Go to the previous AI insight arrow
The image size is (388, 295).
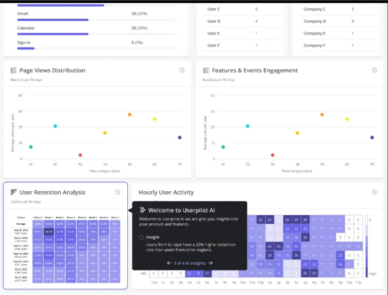[169, 263]
